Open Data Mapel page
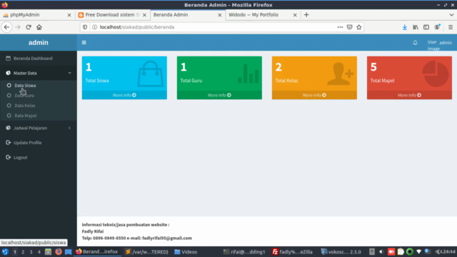This screenshot has height=257, width=457. (x=26, y=116)
